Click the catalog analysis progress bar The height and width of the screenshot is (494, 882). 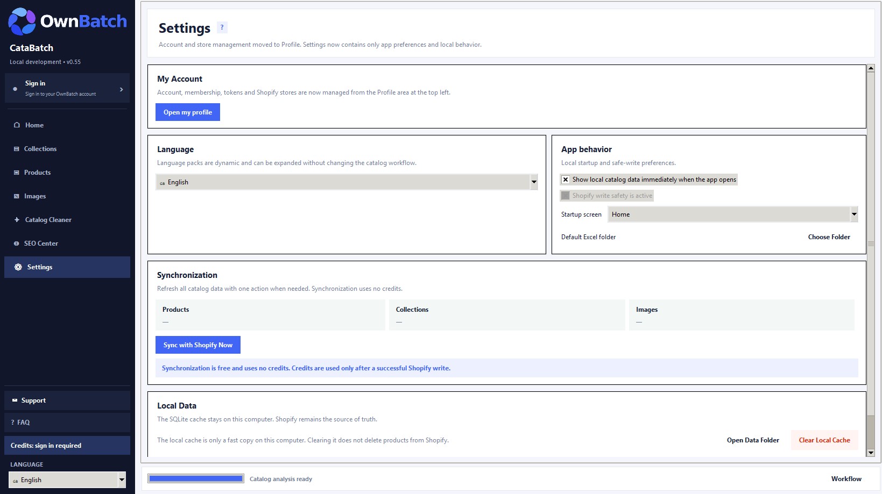196,478
